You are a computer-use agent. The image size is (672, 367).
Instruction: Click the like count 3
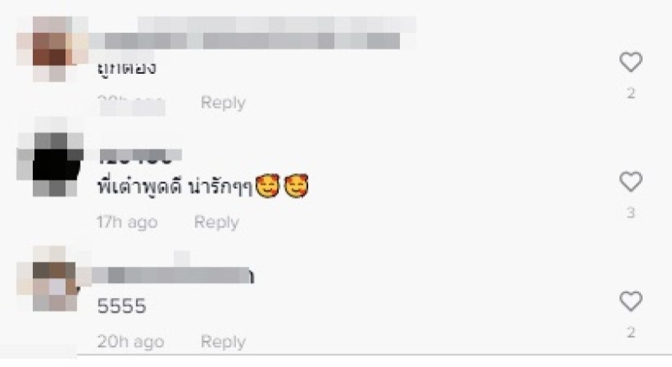pyautogui.click(x=631, y=212)
